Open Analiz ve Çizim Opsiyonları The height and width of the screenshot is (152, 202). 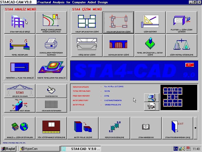point(20,128)
